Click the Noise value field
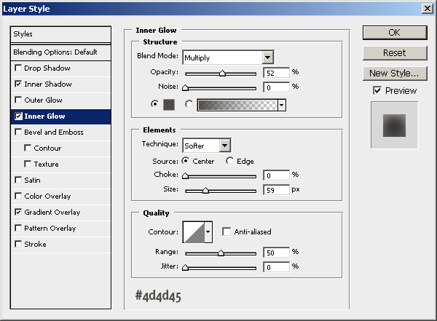 [x=277, y=87]
